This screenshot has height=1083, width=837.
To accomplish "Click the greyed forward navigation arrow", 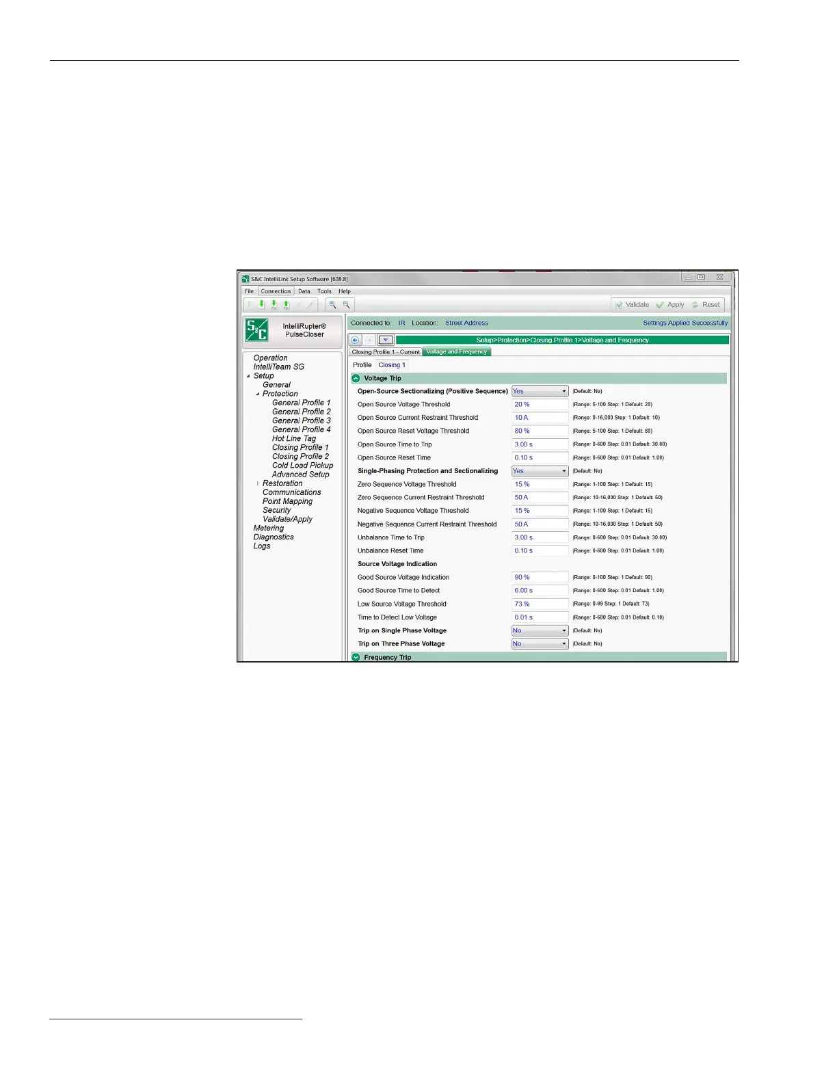I will [x=369, y=340].
